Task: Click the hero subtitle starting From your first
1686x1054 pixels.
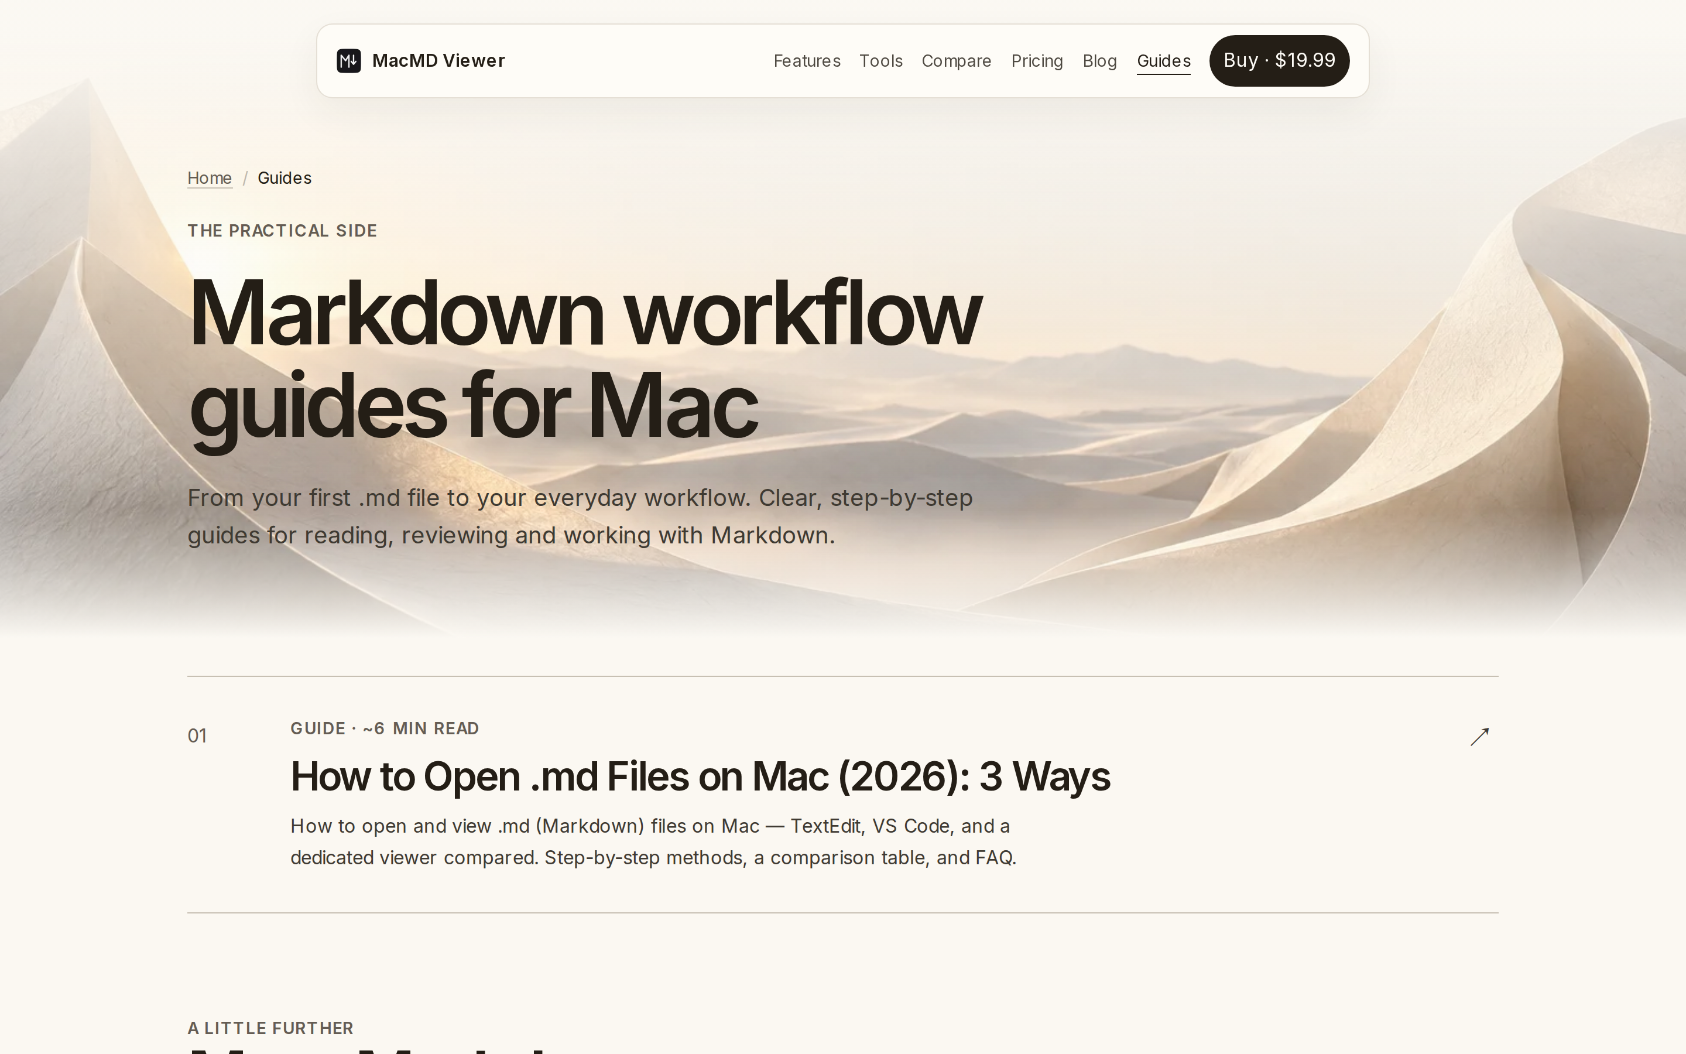Action: (580, 516)
